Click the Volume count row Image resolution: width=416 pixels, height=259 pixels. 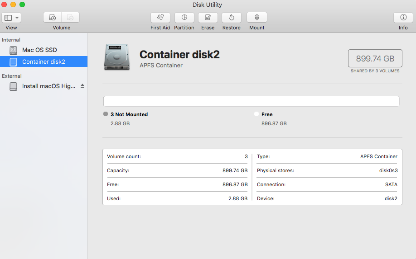pyautogui.click(x=177, y=156)
